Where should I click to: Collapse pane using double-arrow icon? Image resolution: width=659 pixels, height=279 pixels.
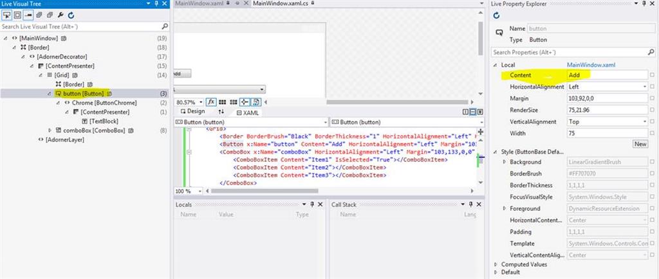coord(480,112)
